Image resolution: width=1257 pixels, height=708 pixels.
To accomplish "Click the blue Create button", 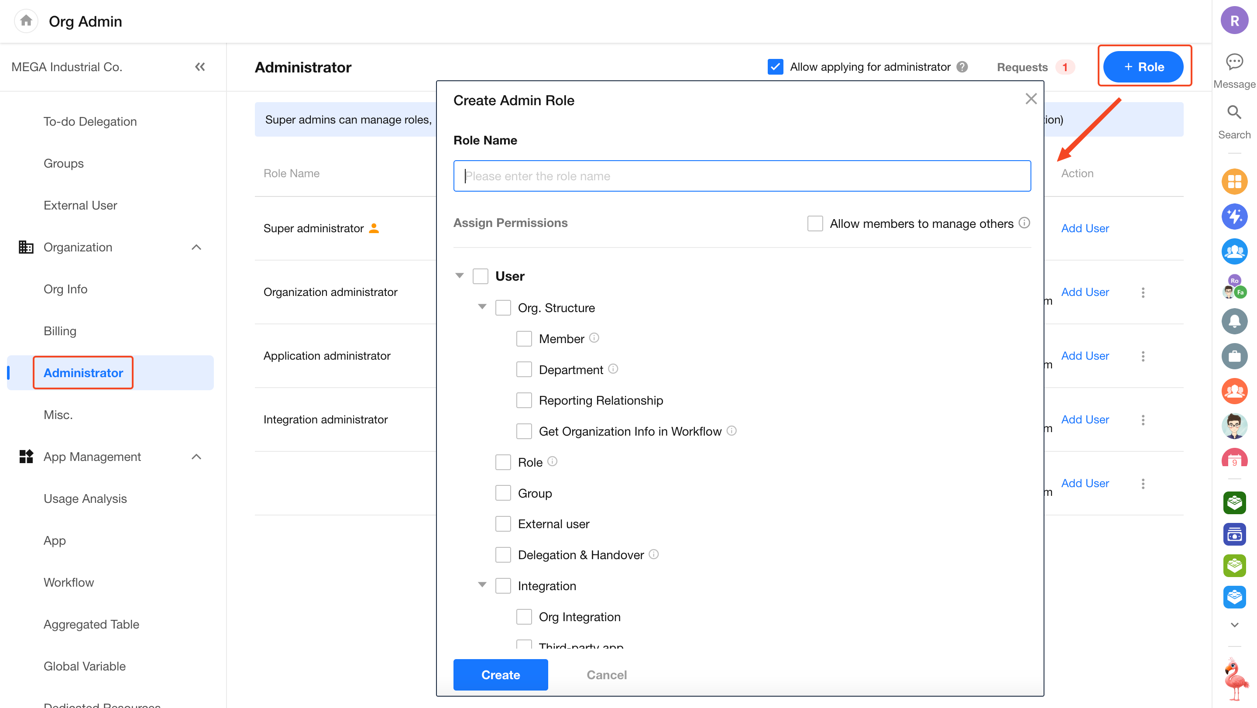I will [x=500, y=674].
